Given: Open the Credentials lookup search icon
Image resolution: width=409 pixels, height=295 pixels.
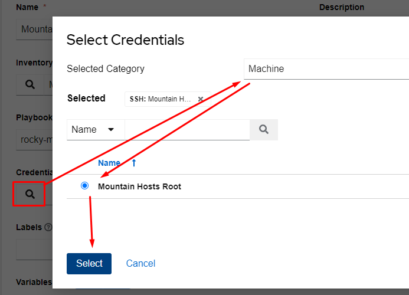Looking at the screenshot, I should 30,194.
